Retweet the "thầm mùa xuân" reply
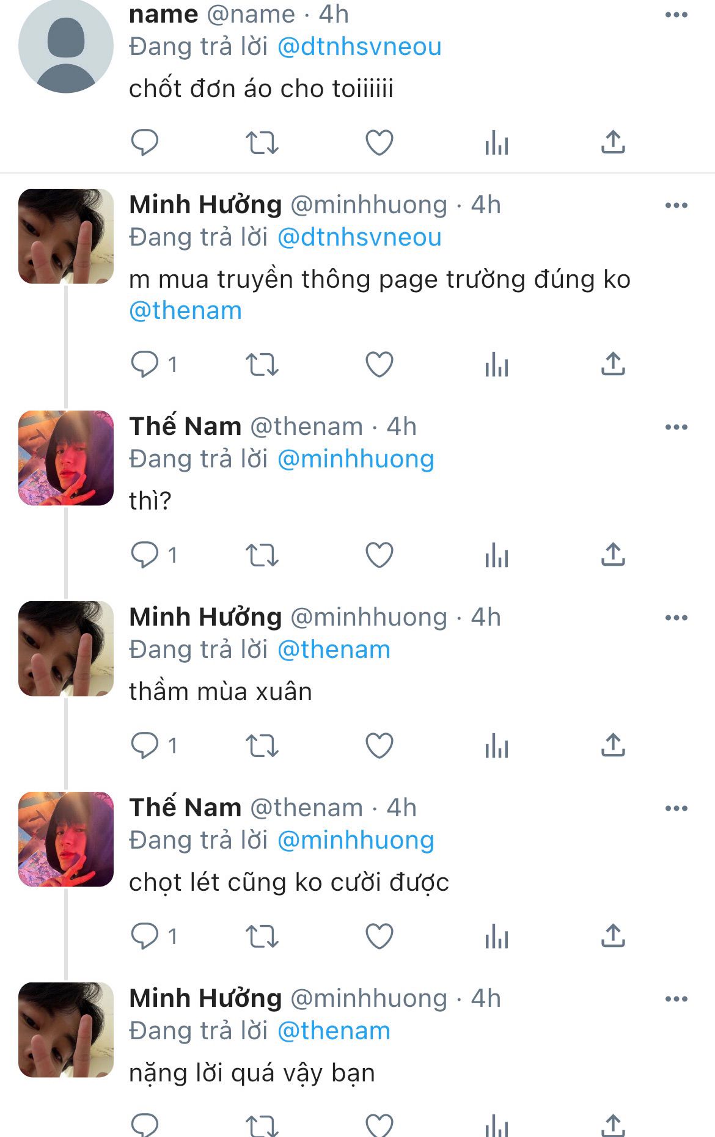This screenshot has width=715, height=1137. (x=262, y=746)
